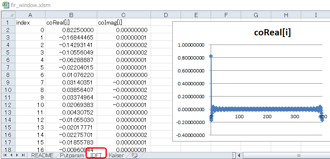Image resolution: width=330 pixels, height=159 pixels.
Task: Select column E header
Action: [196, 15]
